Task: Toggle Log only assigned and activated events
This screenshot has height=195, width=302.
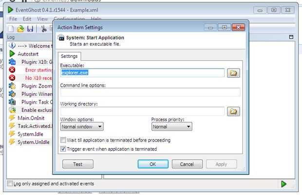Action: point(10,183)
